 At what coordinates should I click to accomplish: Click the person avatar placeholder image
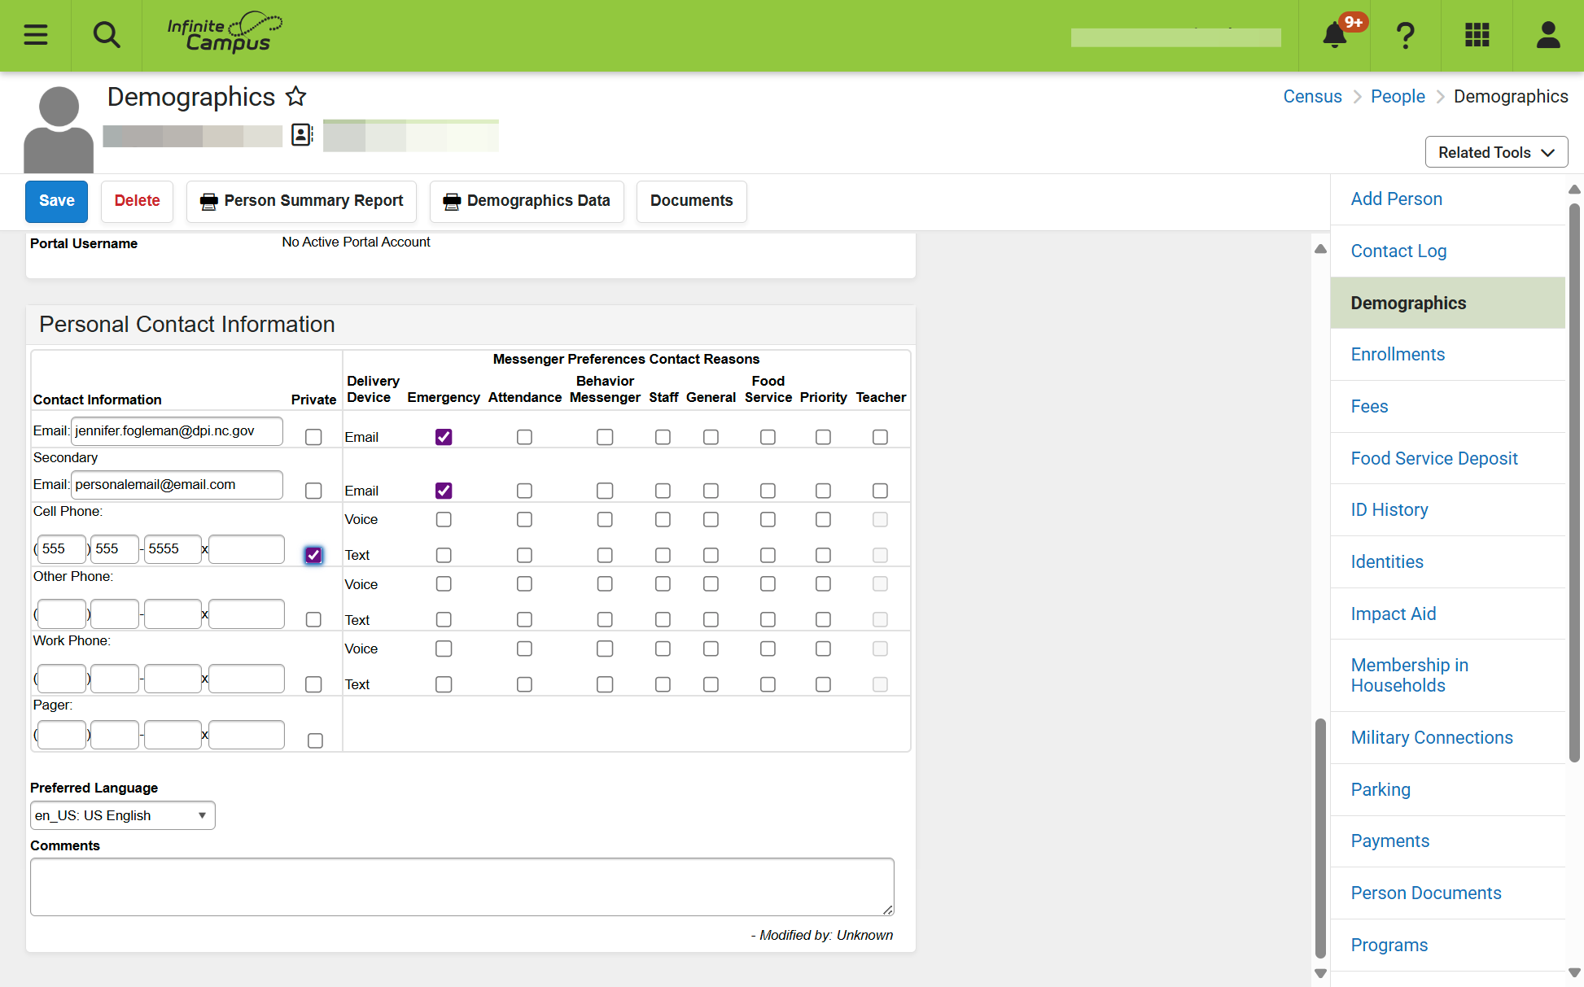[59, 129]
